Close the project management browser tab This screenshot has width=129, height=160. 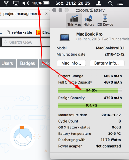click(47, 14)
